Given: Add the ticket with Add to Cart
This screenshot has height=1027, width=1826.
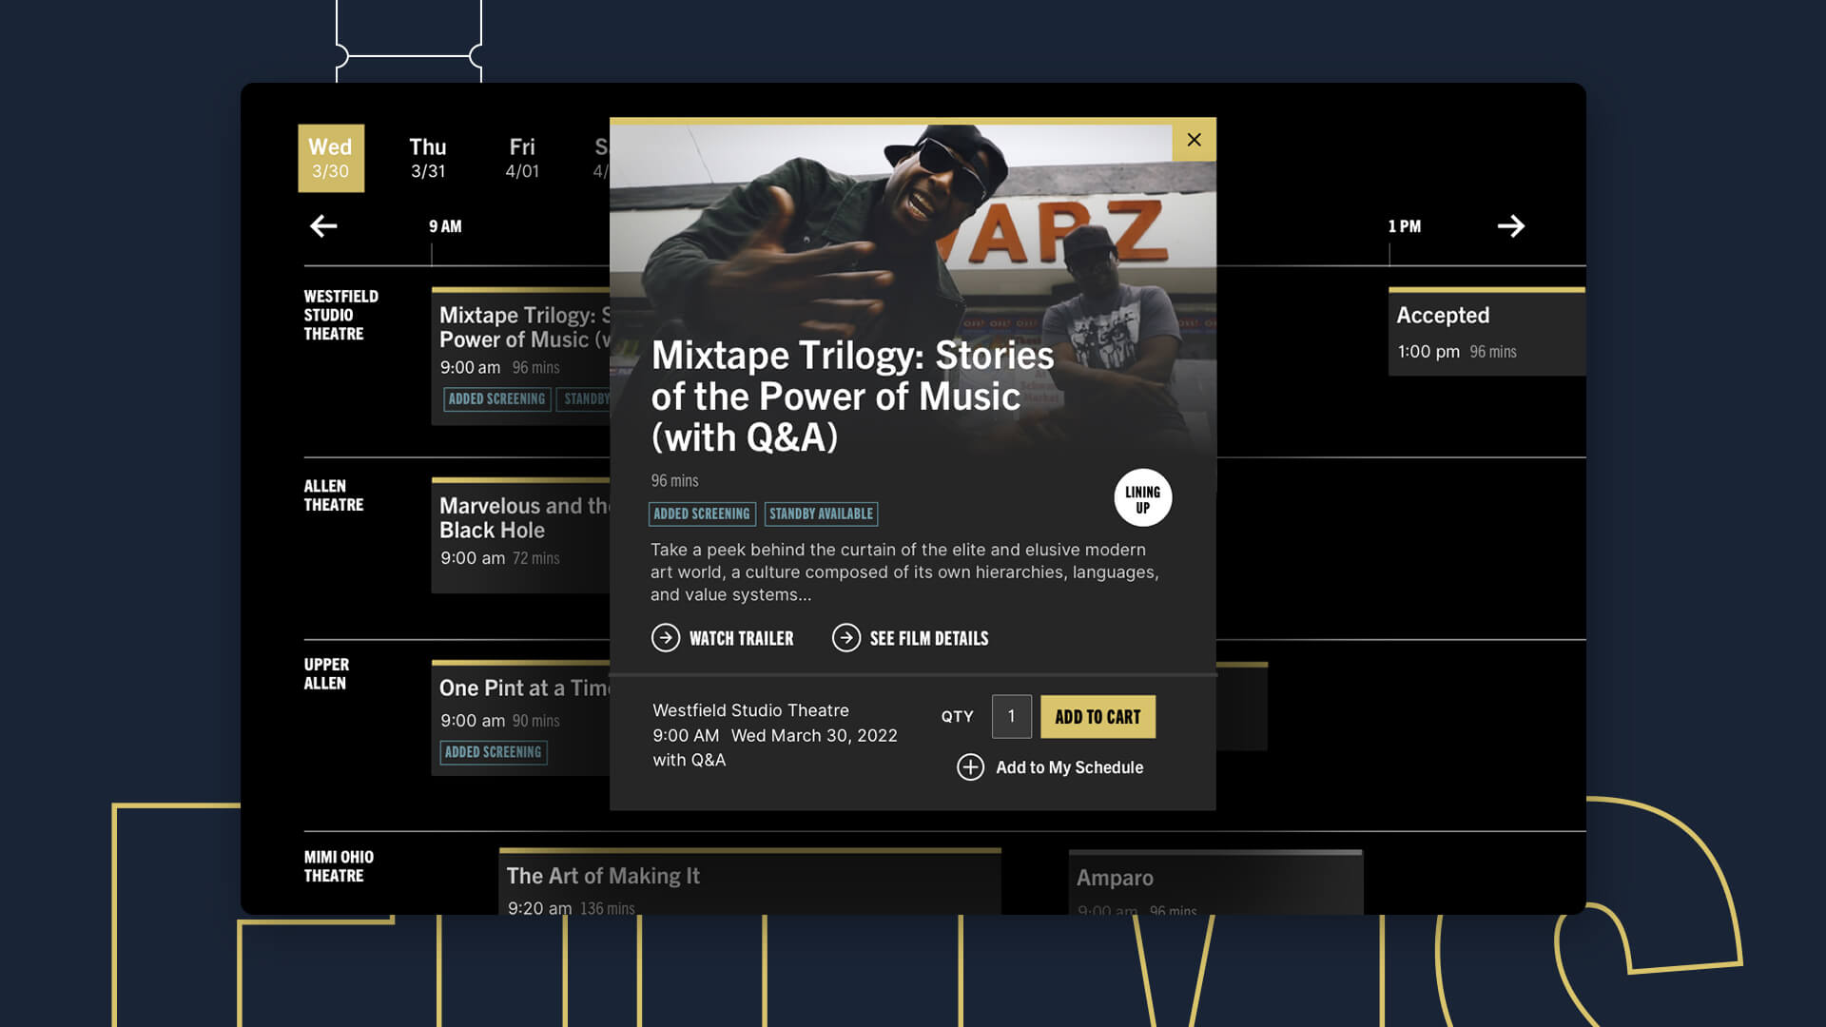Looking at the screenshot, I should click(x=1098, y=717).
